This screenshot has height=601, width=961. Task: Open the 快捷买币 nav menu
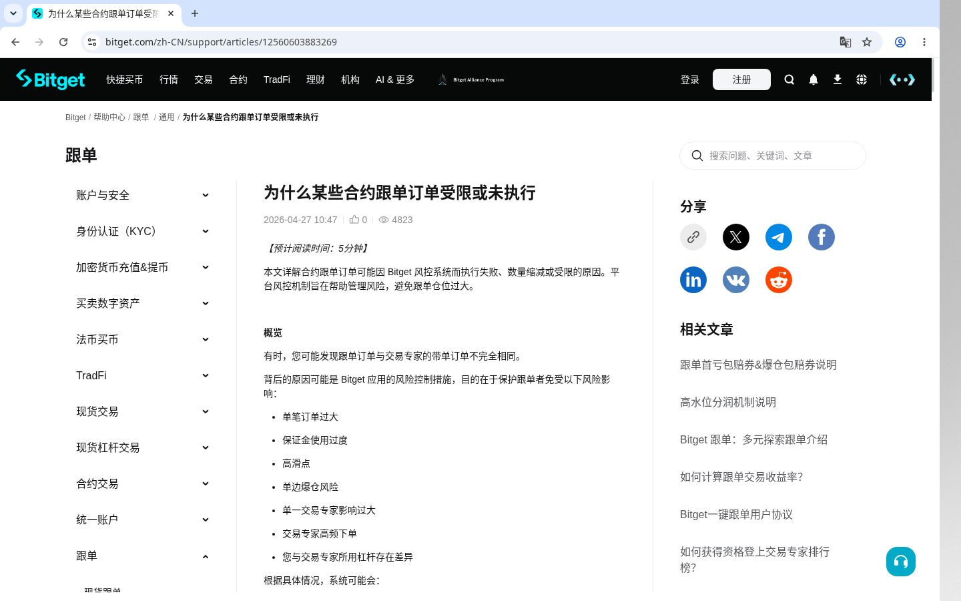click(x=125, y=79)
